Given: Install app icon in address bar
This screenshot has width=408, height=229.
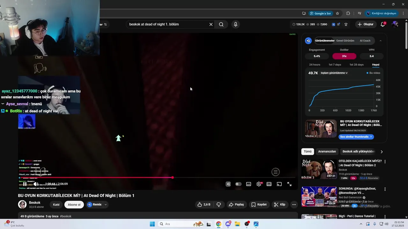Looking at the screenshot, I should tap(304, 13).
